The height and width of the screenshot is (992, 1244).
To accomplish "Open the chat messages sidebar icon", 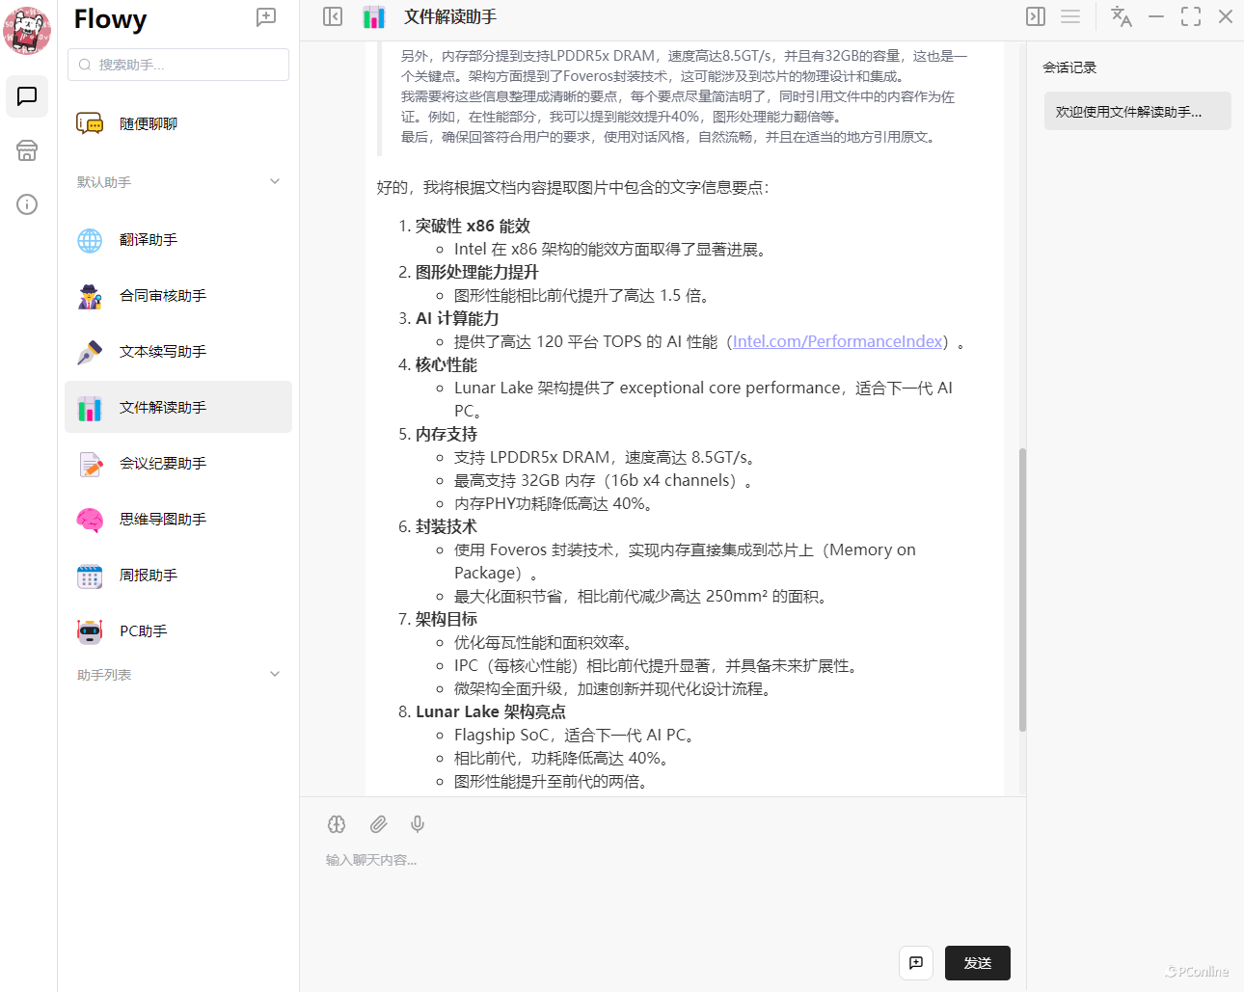I will click(x=27, y=96).
